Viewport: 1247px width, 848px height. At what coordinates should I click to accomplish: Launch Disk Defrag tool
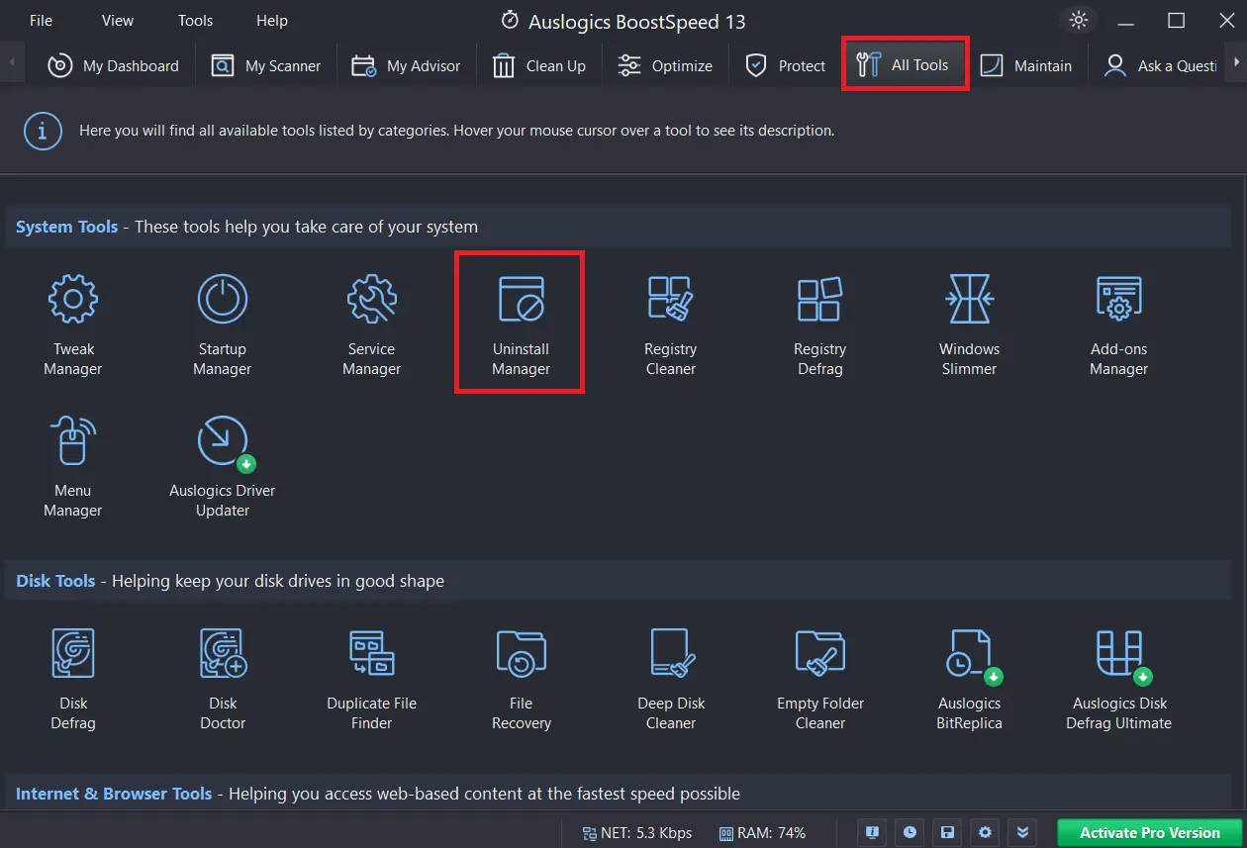tap(73, 681)
